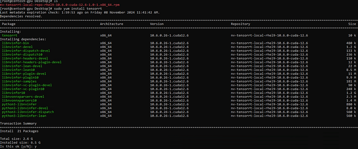The width and height of the screenshot is (358, 149).
Task: Click the '248 k' size value
Action: pos(351,89)
